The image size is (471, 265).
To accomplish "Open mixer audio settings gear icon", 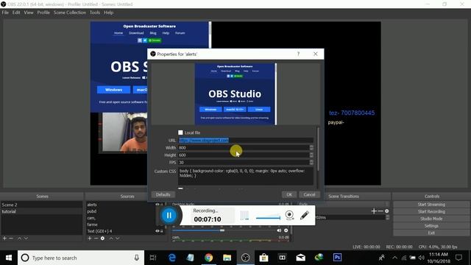I will [286, 230].
